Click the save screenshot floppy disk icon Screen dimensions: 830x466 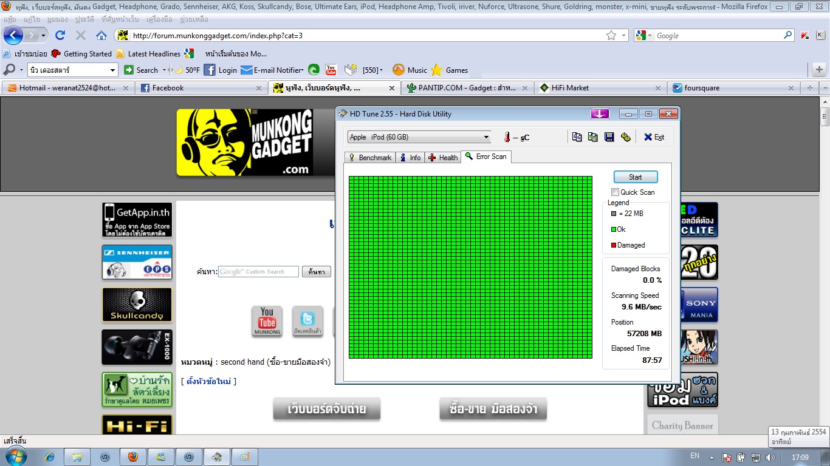tap(609, 137)
